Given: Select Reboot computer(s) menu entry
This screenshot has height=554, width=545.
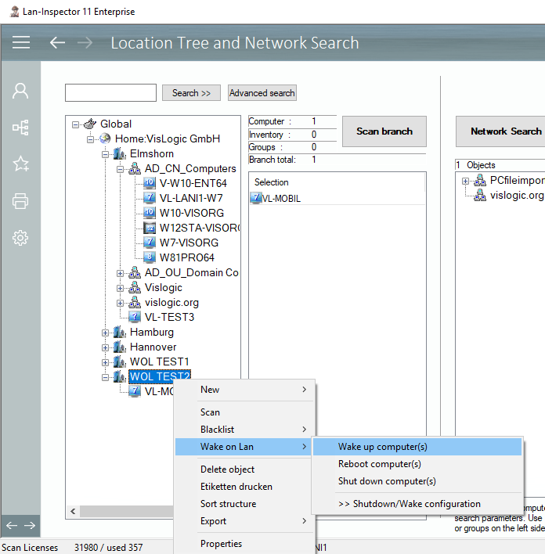Looking at the screenshot, I should 380,464.
